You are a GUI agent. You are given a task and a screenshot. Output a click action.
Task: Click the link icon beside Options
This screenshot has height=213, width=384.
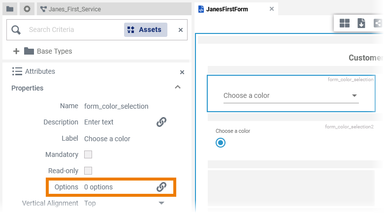click(x=161, y=187)
